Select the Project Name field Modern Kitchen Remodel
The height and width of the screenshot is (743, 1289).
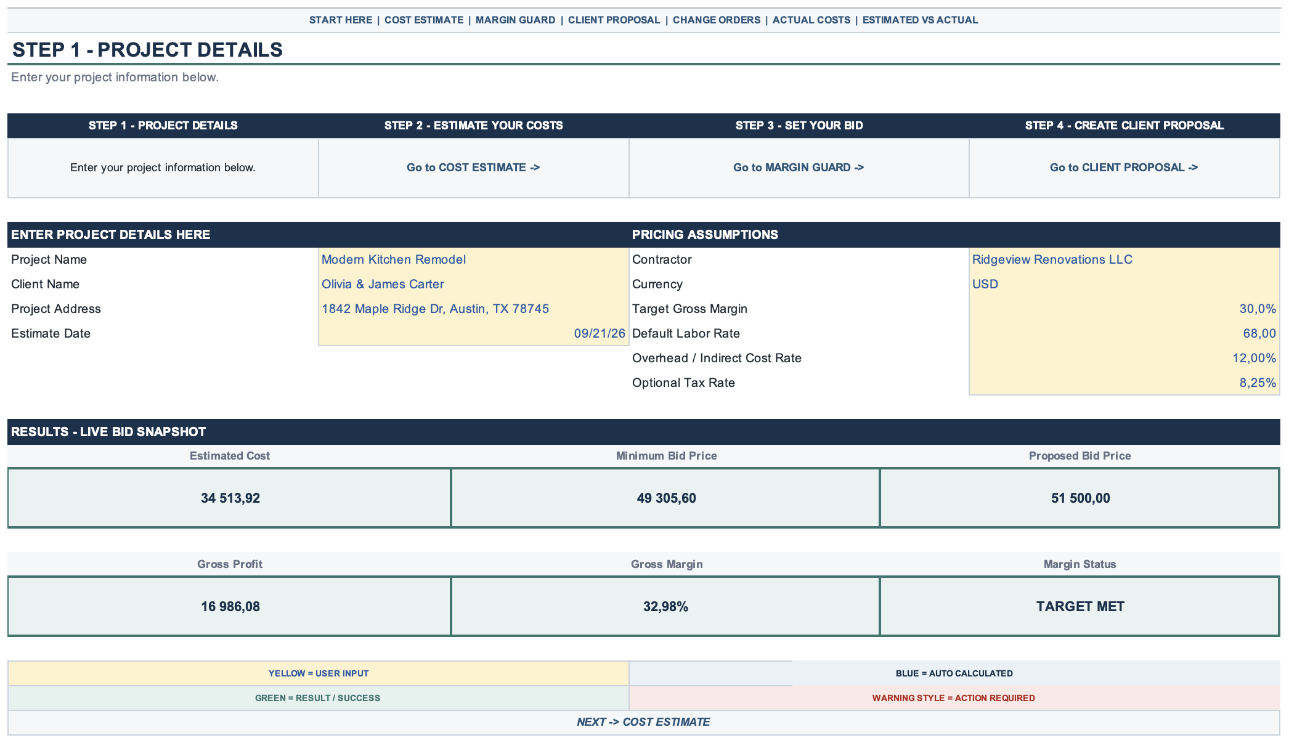(473, 259)
